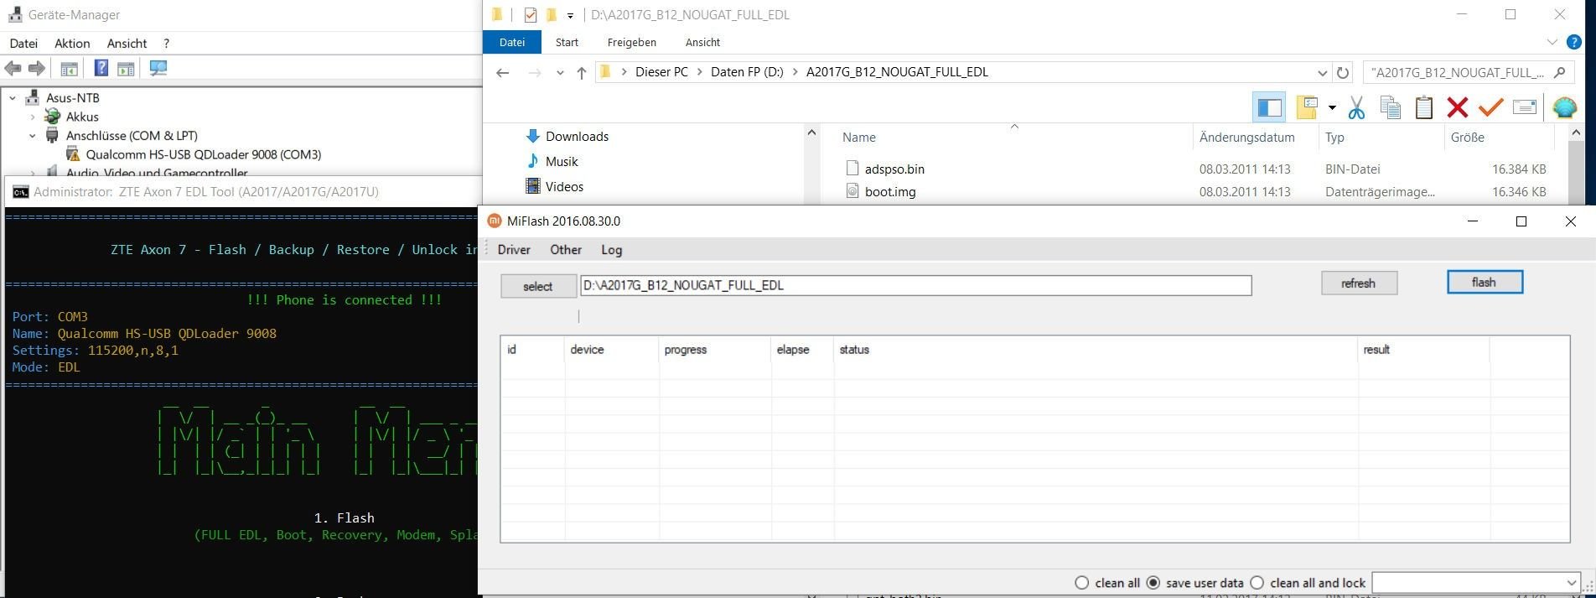Delete with the red X icon
The height and width of the screenshot is (598, 1596).
(1458, 107)
